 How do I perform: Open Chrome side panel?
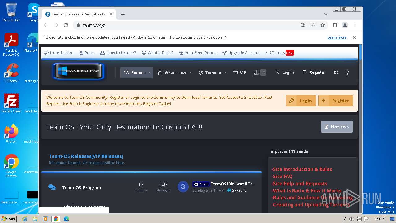pyautogui.click(x=335, y=25)
